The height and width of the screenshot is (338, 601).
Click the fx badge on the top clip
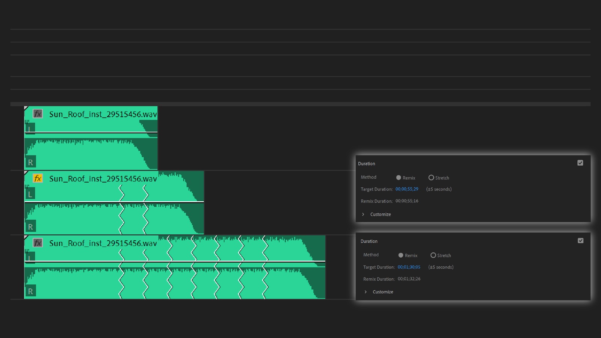[x=38, y=114]
